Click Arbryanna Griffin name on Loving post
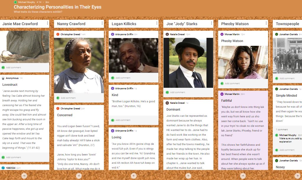This screenshot has width=302, height=180. [x=124, y=131]
